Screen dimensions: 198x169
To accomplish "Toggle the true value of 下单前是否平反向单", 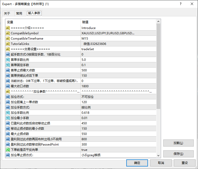I will (x=85, y=150).
